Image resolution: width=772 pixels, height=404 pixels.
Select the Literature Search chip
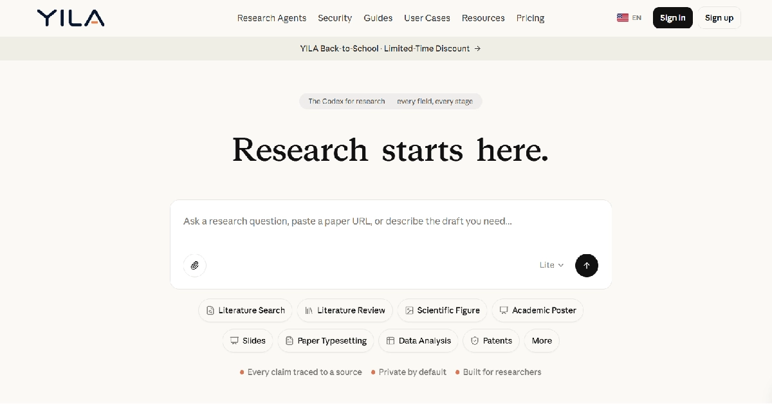(x=245, y=310)
